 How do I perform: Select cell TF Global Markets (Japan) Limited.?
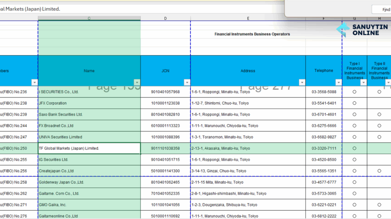tap(89, 148)
